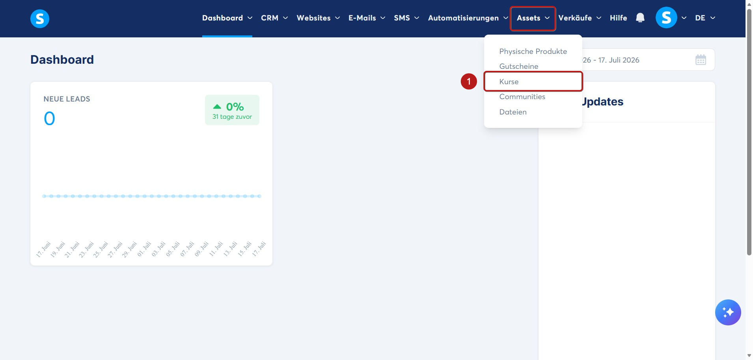This screenshot has width=753, height=360.
Task: Open the Verkäufe nav item
Action: pos(575,18)
